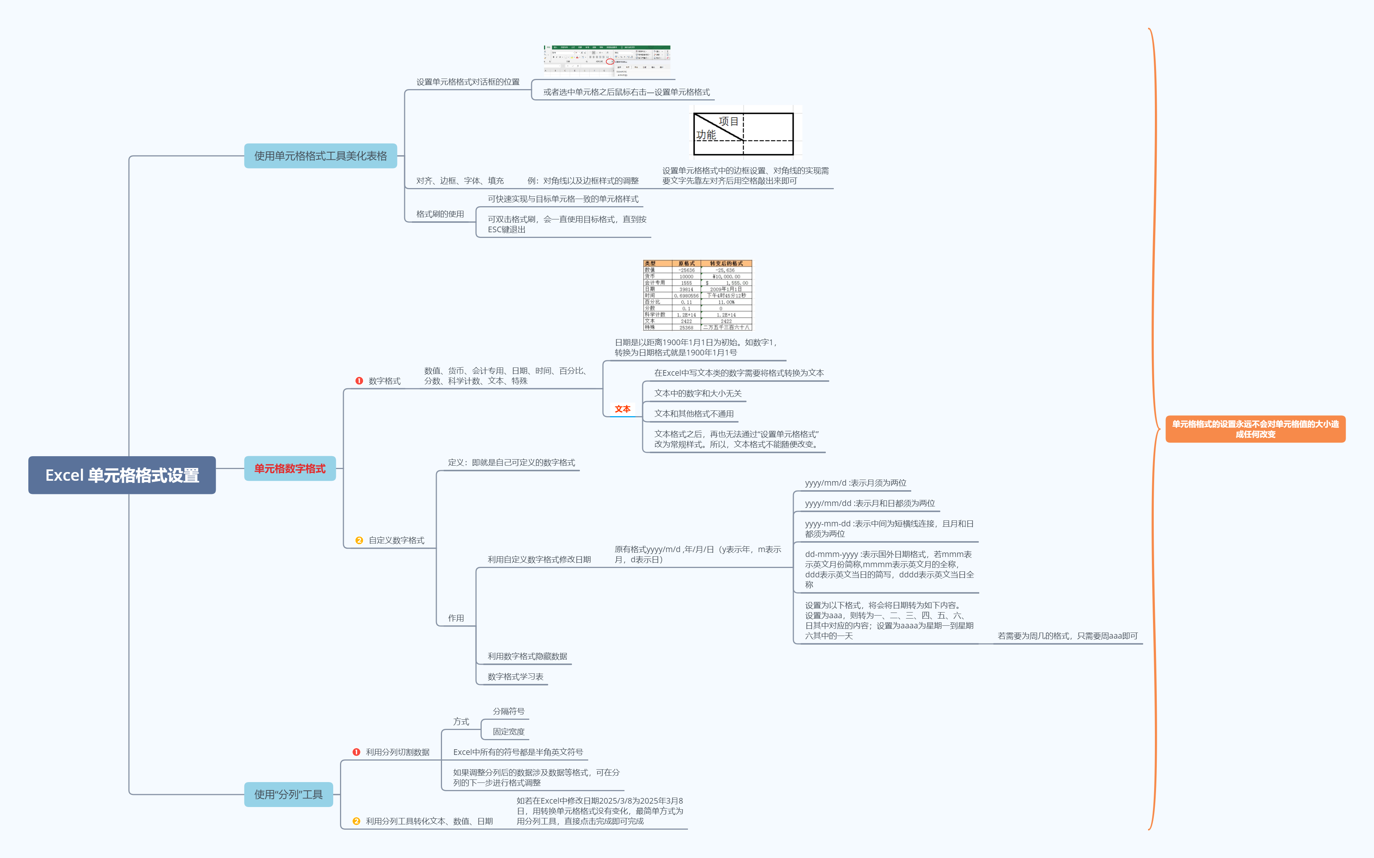Select the red 单元格数字格式 topic

click(289, 469)
